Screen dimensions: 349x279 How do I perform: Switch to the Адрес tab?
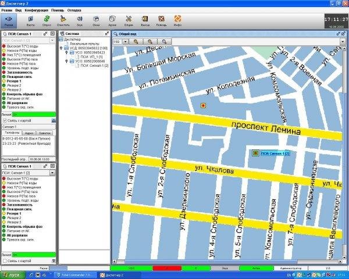pos(29,133)
